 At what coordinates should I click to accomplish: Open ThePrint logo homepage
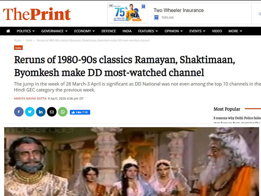37,14
